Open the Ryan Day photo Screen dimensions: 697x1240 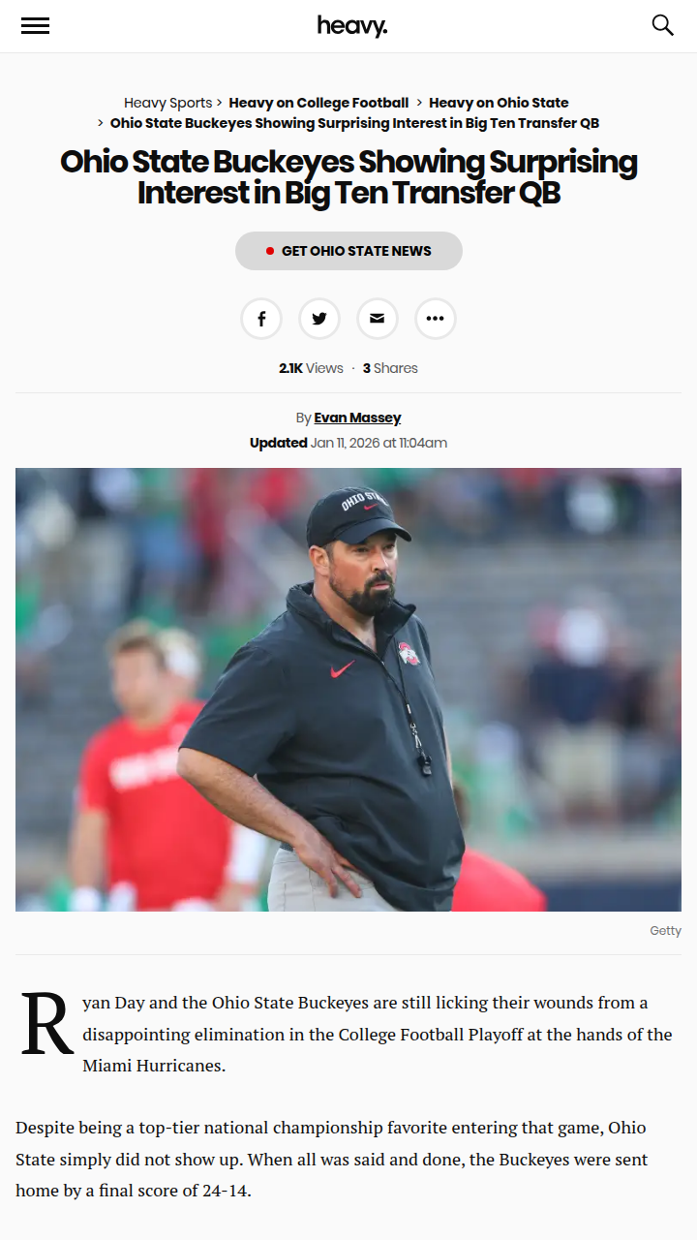pyautogui.click(x=348, y=690)
